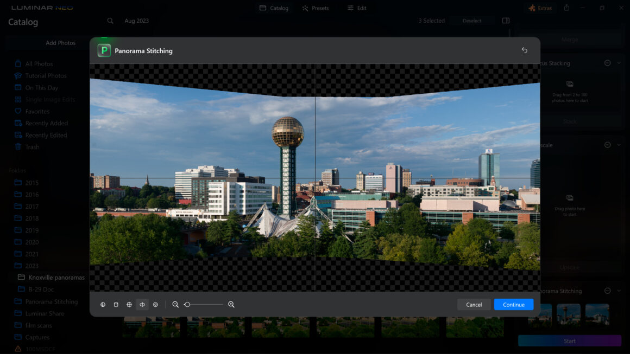This screenshot has height=354, width=630.
Task: Click the Focus Stacking photo drop zone
Action: pyautogui.click(x=570, y=92)
